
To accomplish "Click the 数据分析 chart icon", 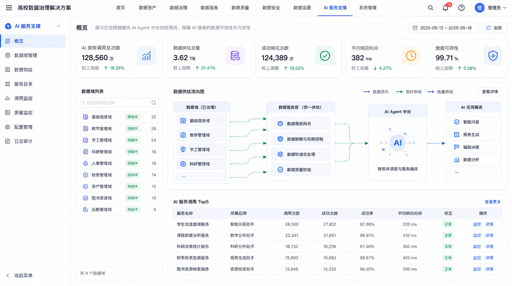I will click(456, 159).
